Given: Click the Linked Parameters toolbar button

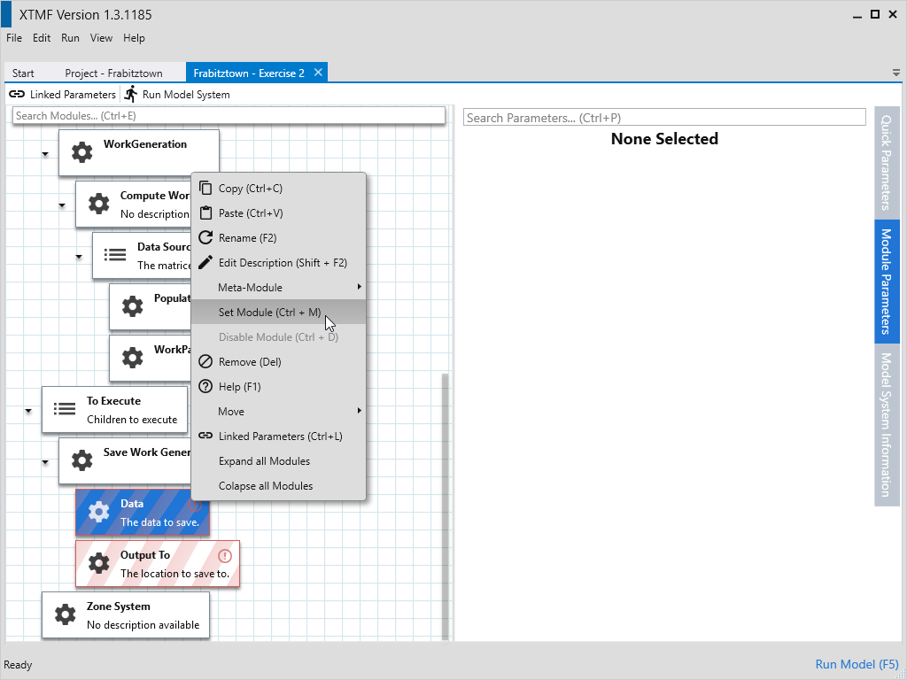Looking at the screenshot, I should coord(62,94).
